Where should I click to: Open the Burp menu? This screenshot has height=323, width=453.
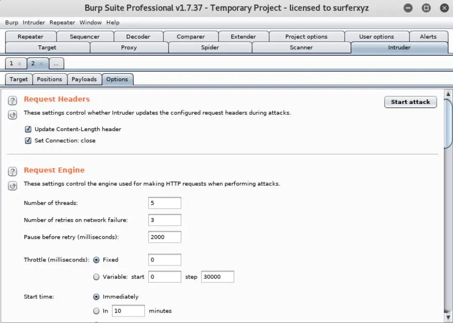(12, 23)
